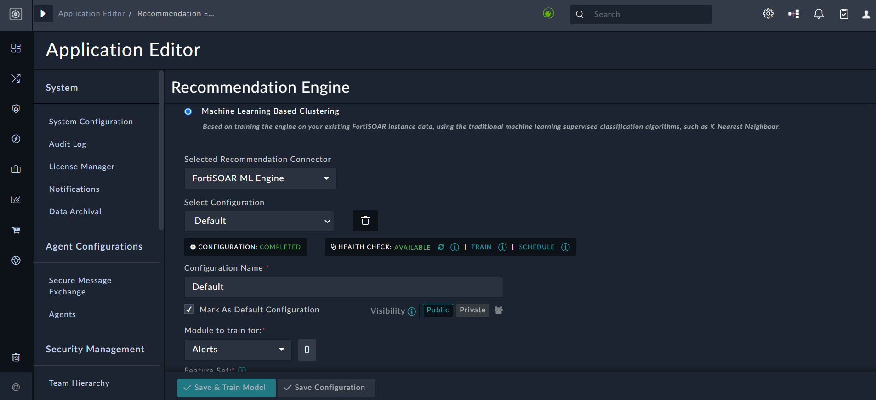Click the @ icon at sidebar bottom

pyautogui.click(x=16, y=387)
